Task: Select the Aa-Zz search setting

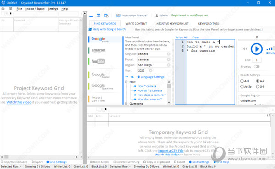Action: 246,86
